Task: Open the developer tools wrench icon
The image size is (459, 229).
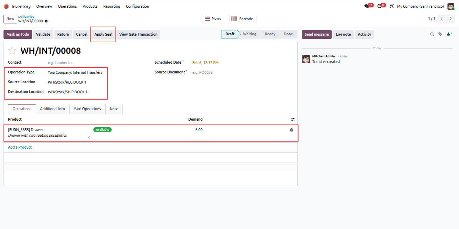Action: click(392, 6)
